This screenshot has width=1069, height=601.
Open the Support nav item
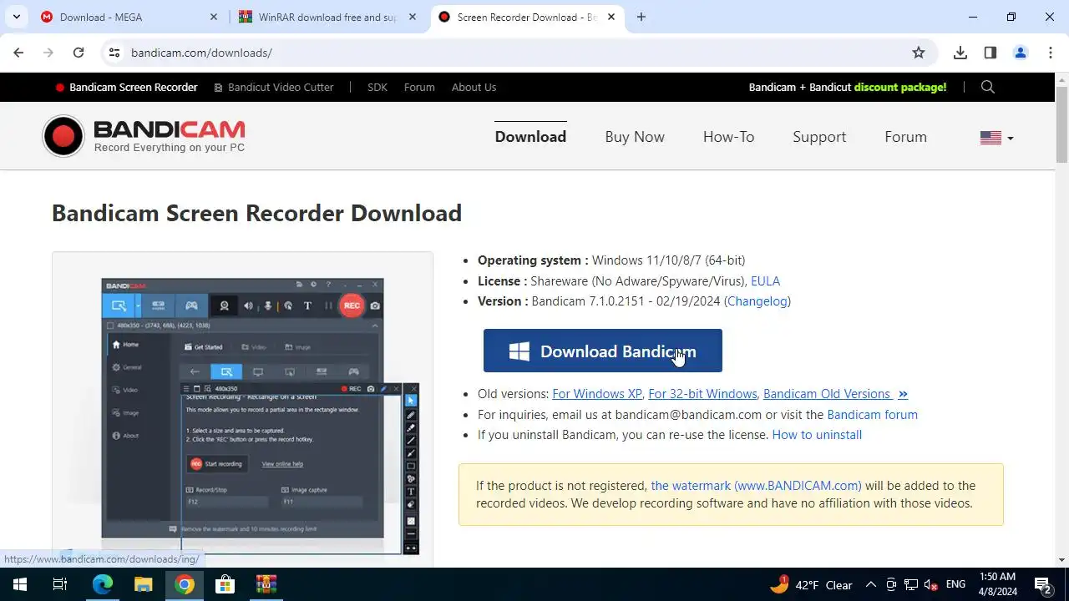[819, 137]
